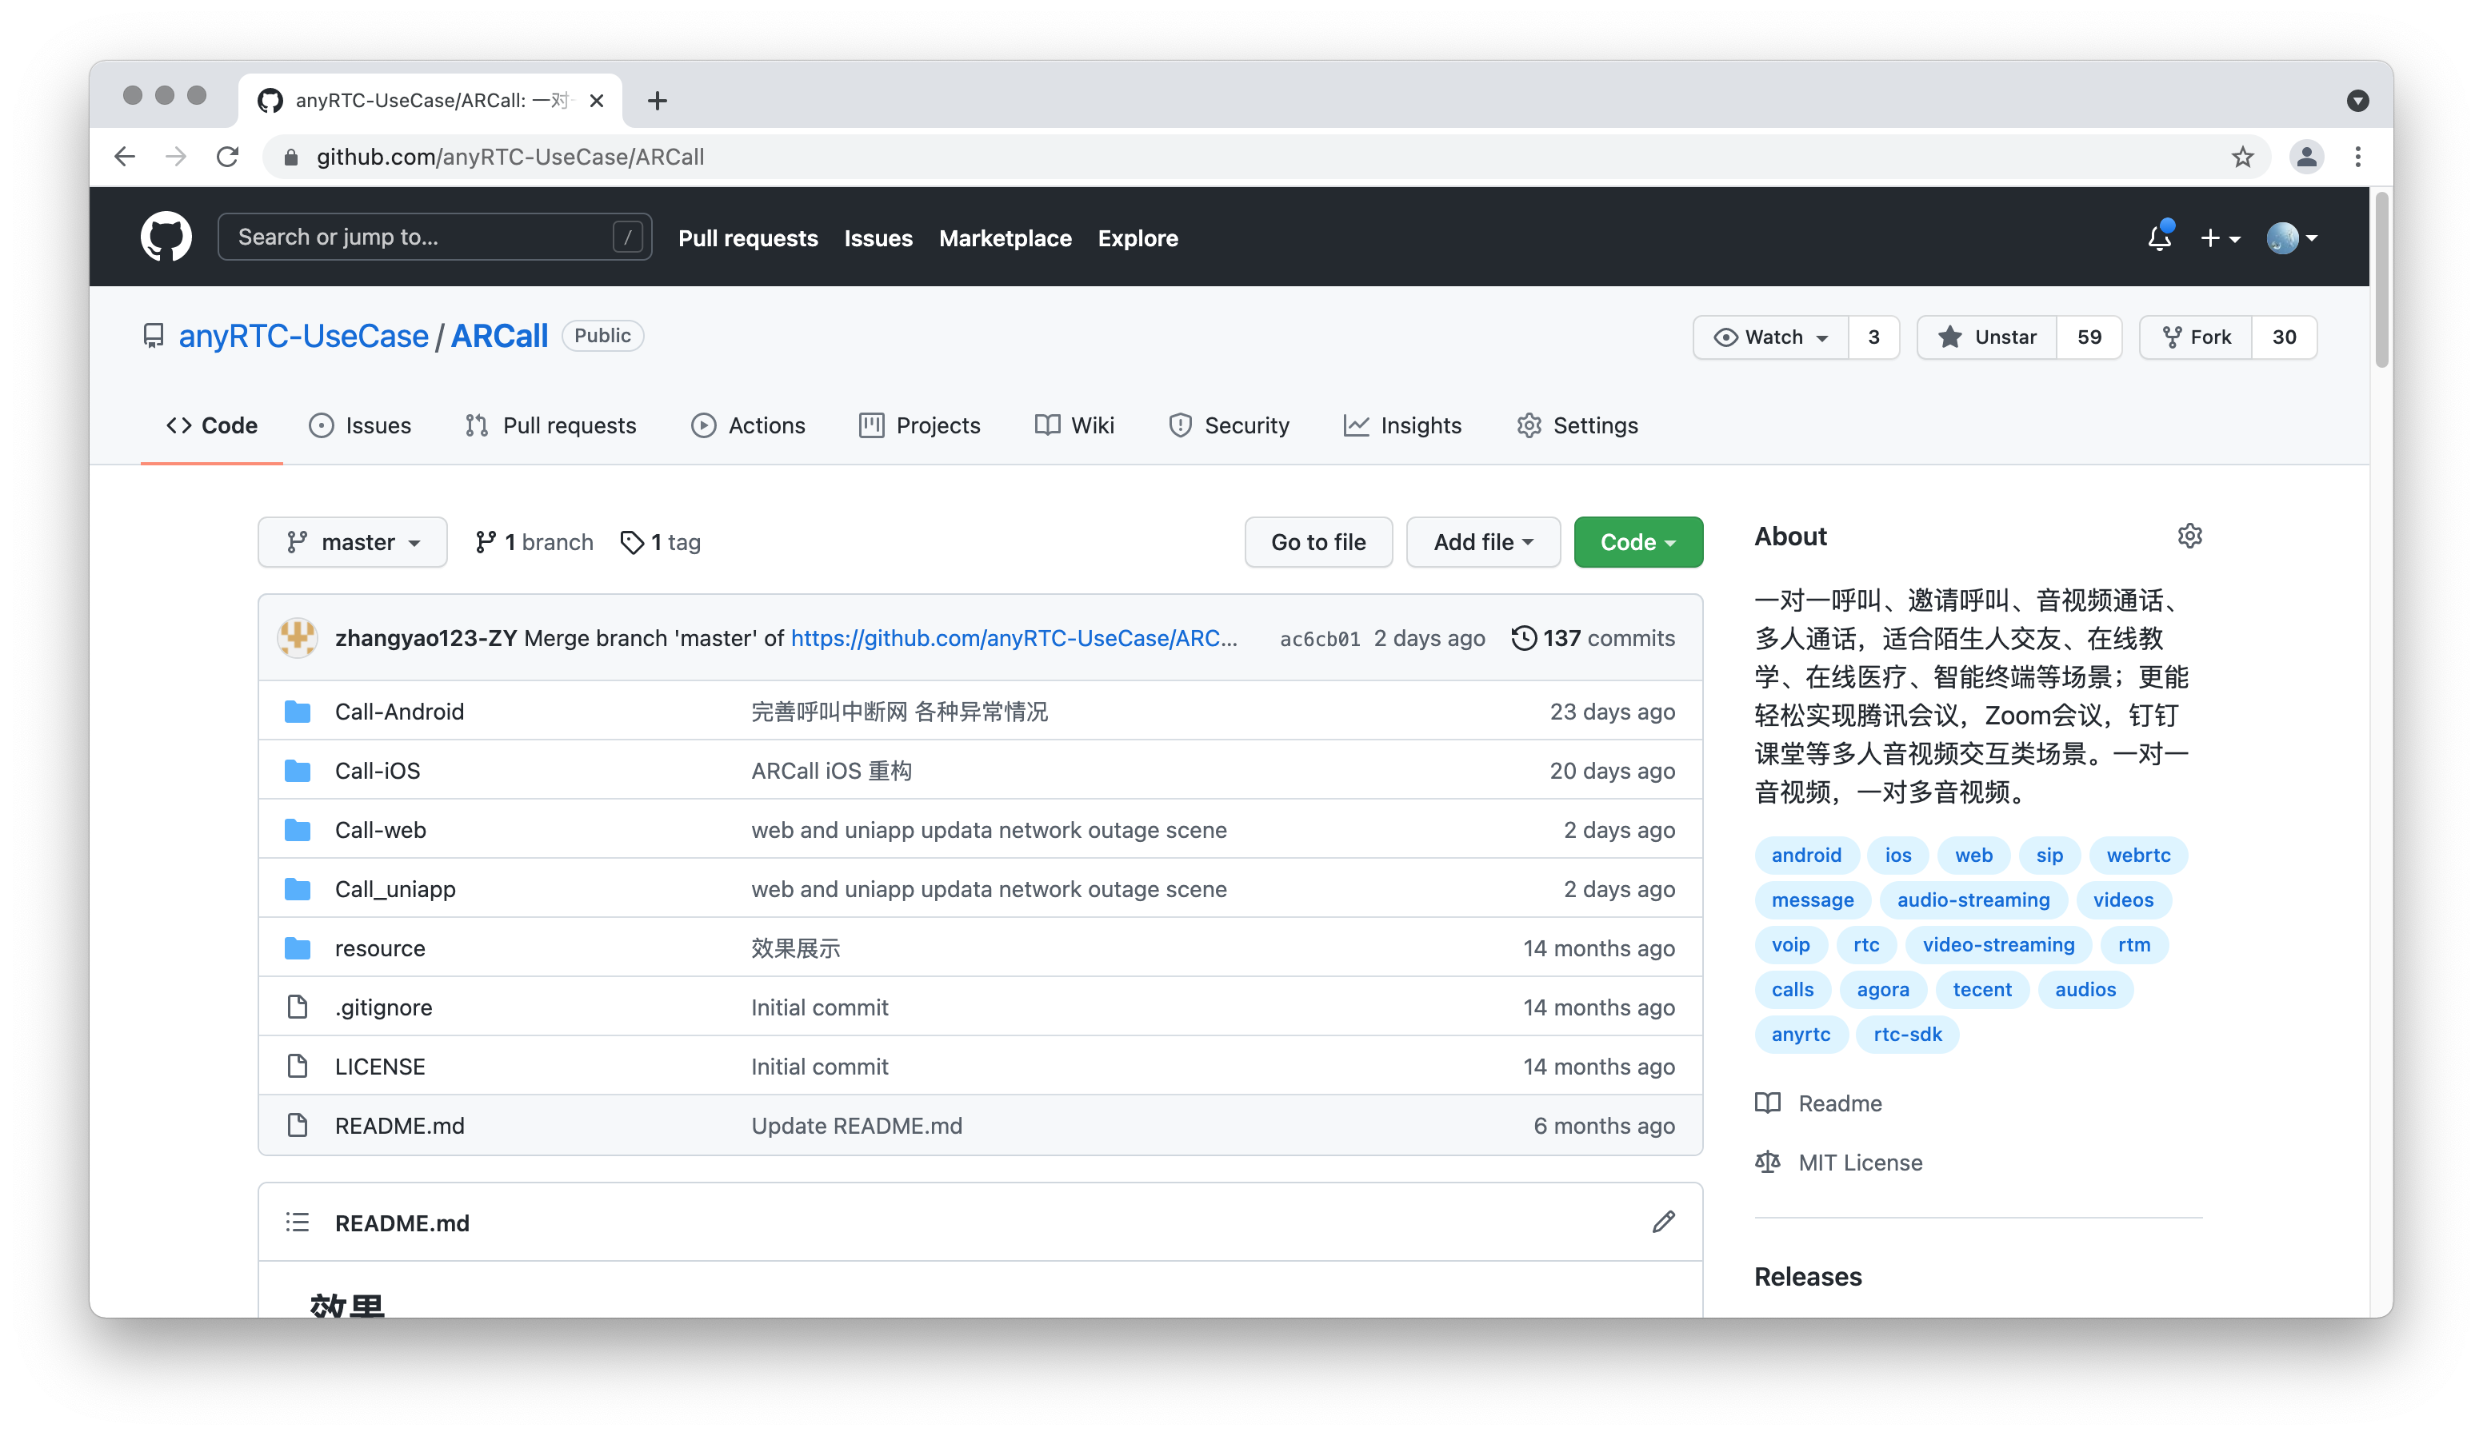This screenshot has width=2483, height=1436.
Task: Open the anyRTC-UseCase organization link
Action: tap(303, 336)
